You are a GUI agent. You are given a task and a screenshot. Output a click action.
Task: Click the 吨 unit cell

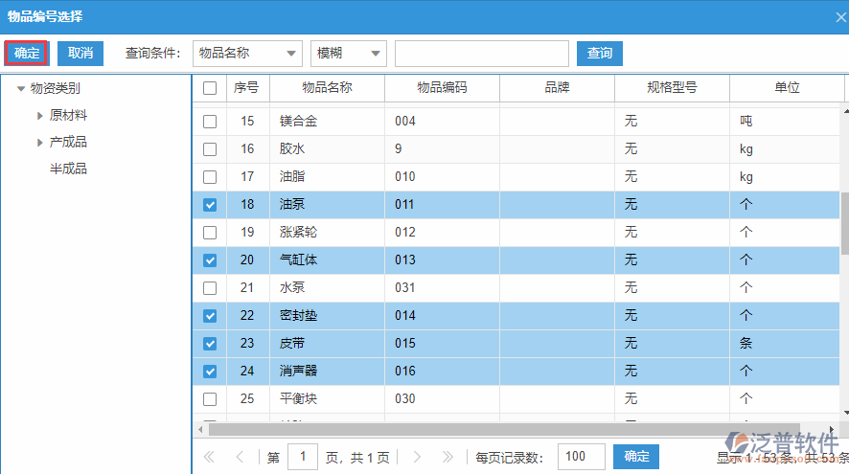[x=785, y=122]
